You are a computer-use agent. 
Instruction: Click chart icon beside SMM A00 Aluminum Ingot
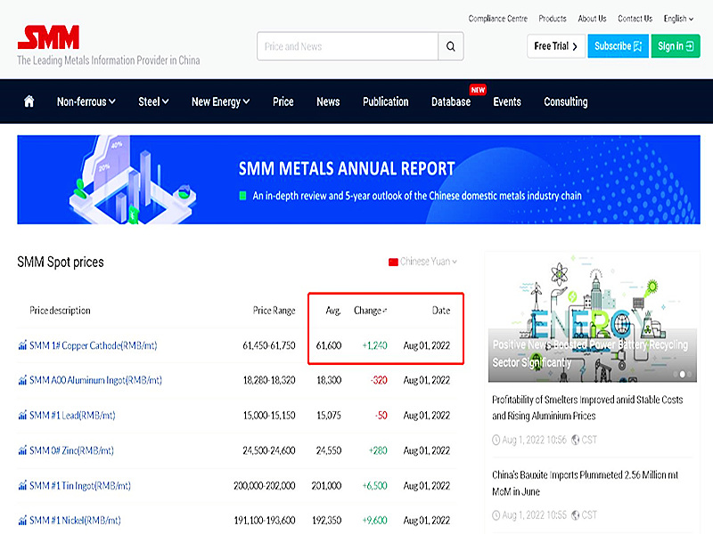tap(22, 380)
